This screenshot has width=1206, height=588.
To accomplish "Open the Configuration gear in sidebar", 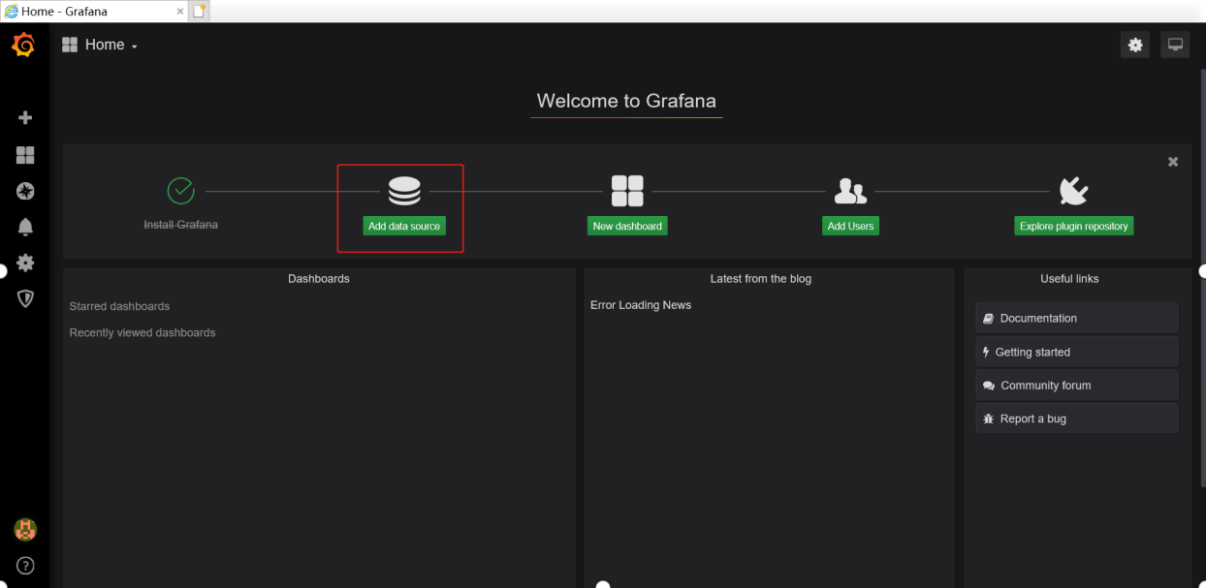I will [x=25, y=263].
